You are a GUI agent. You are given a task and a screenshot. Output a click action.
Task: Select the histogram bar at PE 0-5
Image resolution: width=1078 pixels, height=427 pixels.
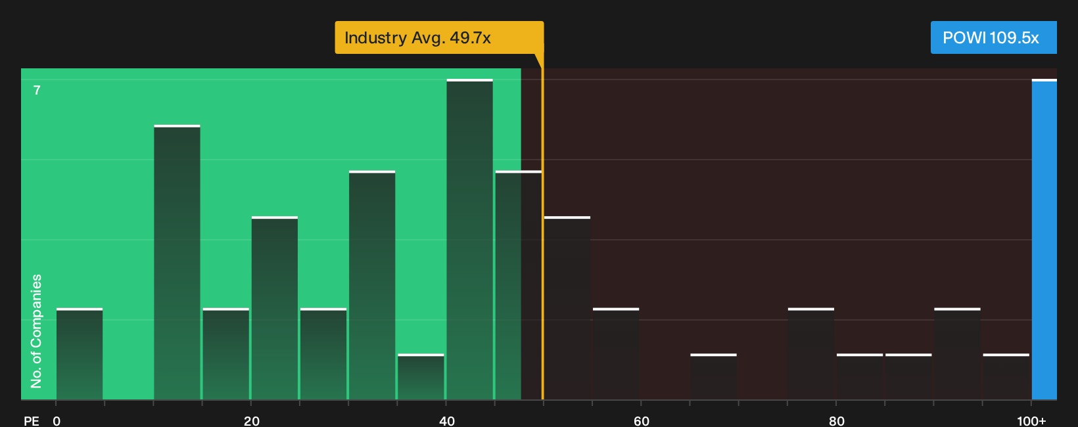(80, 354)
